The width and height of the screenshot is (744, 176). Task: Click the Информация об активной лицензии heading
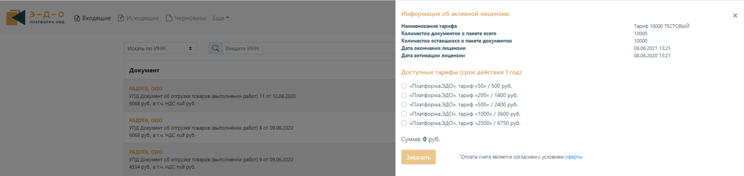coord(456,14)
